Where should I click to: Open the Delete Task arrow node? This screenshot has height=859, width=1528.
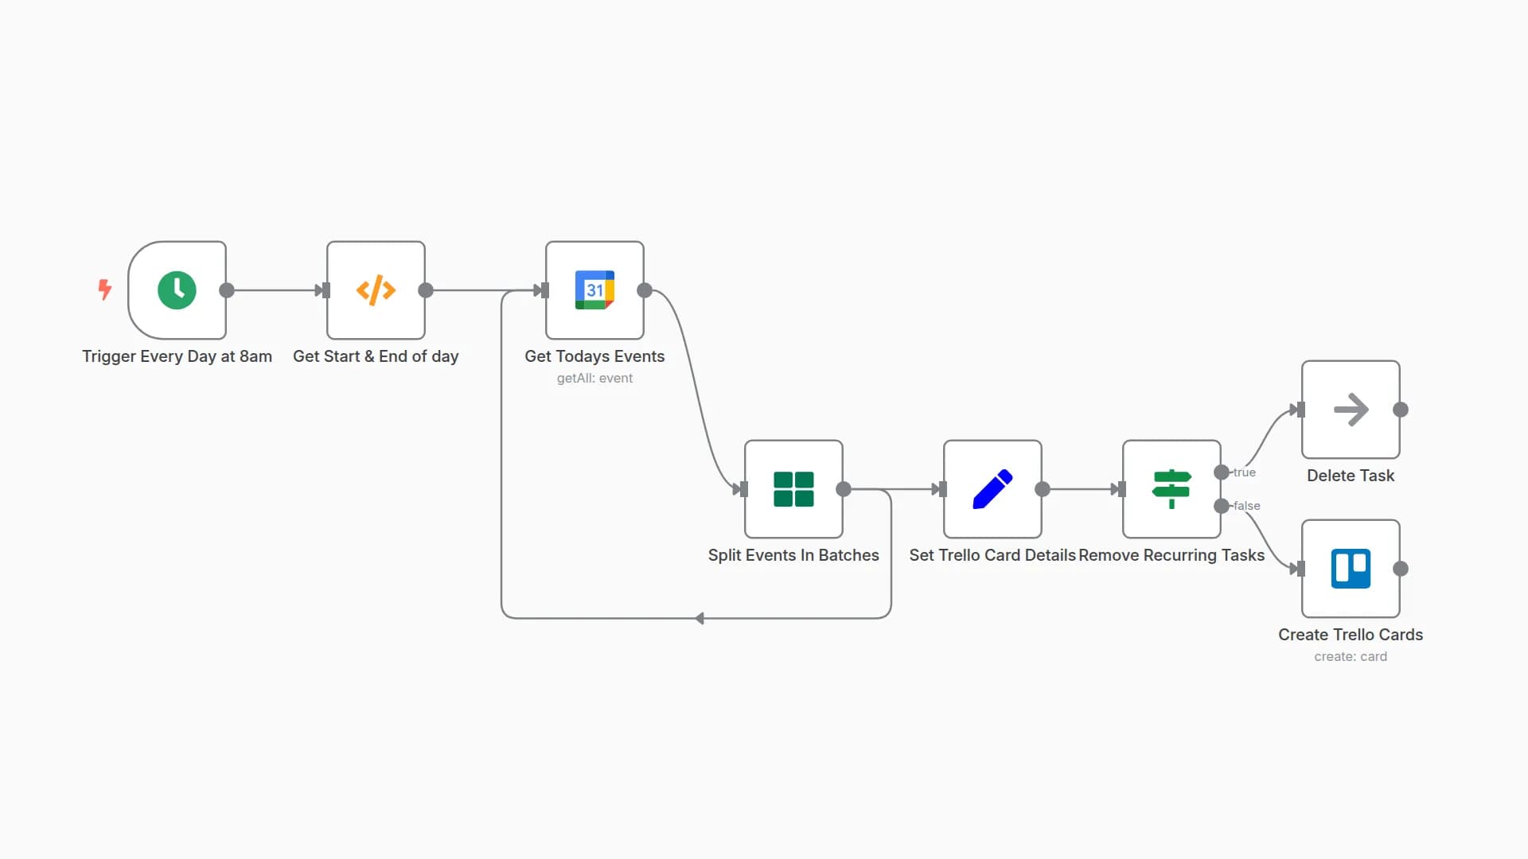[1351, 410]
